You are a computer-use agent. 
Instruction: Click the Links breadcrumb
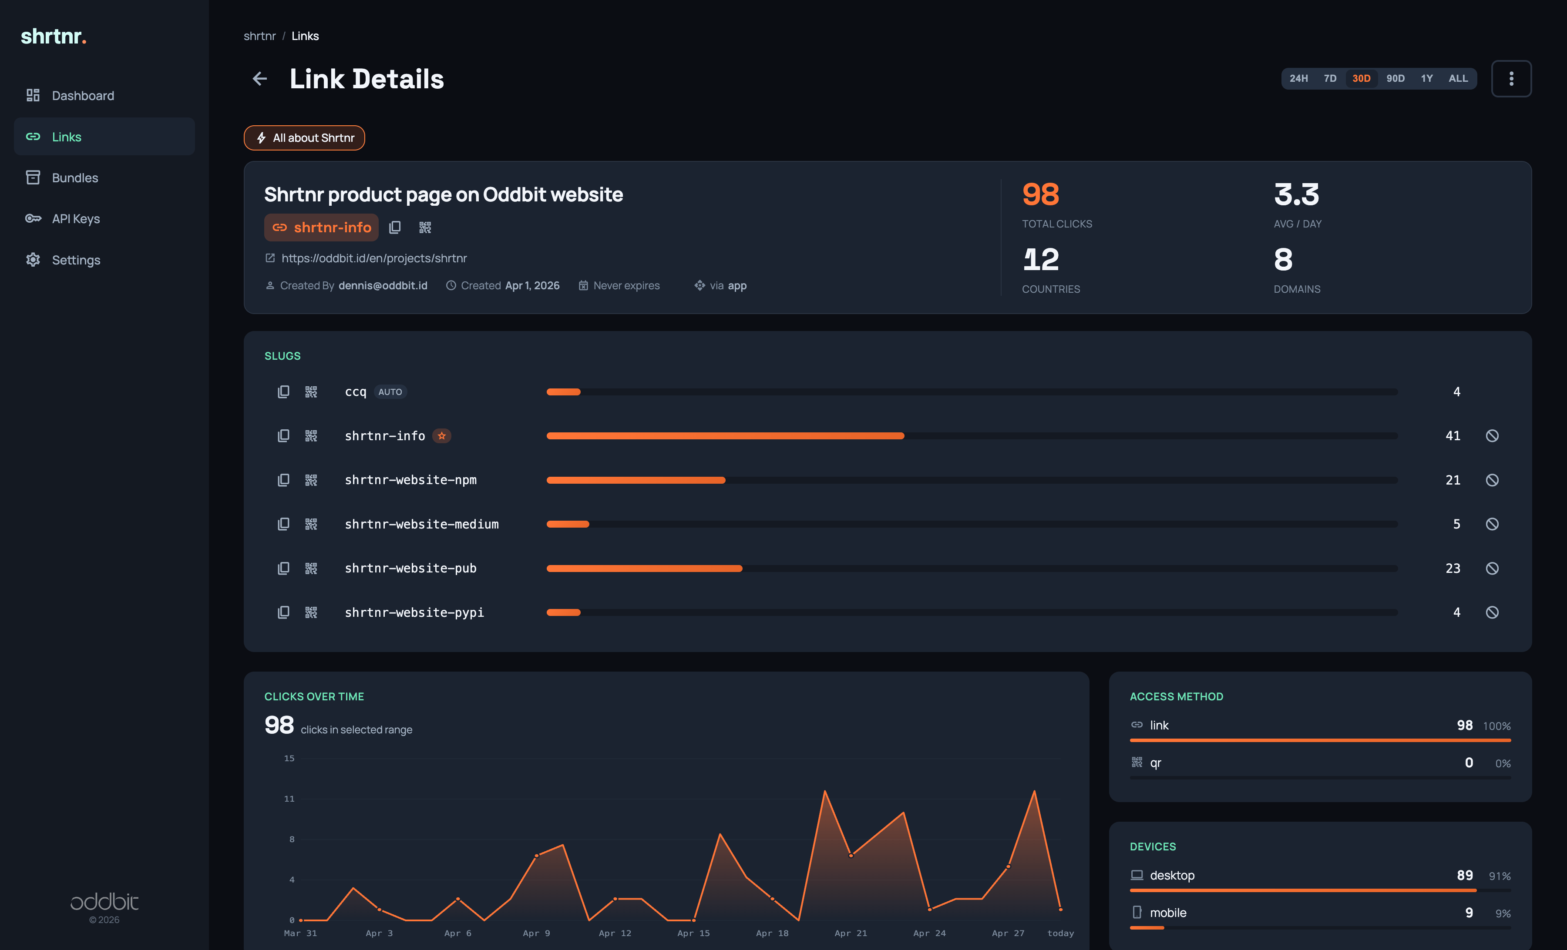[305, 36]
